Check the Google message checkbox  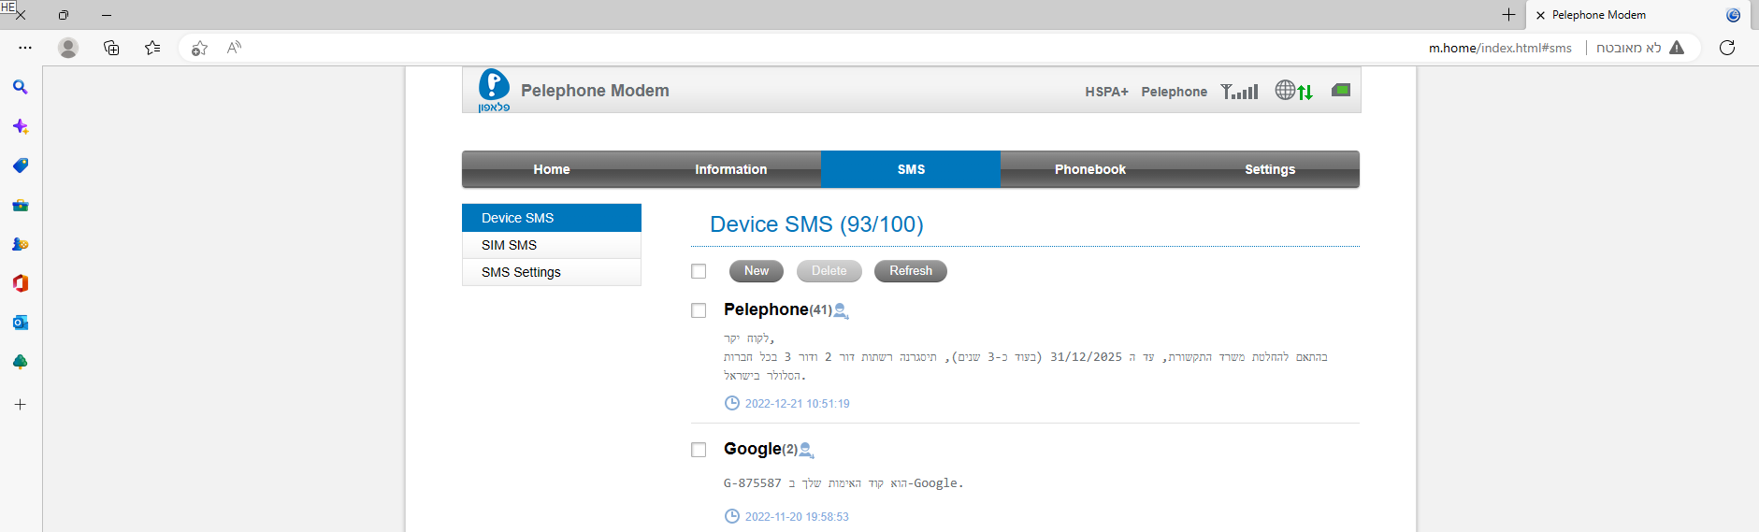tap(699, 450)
